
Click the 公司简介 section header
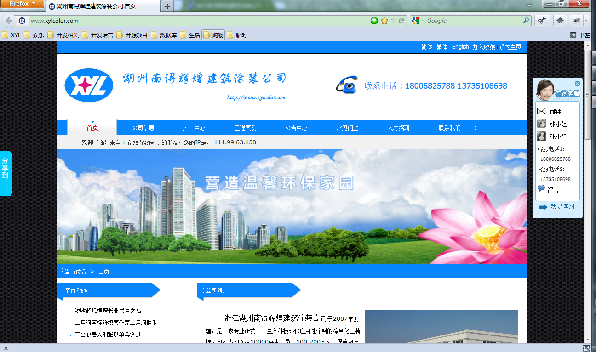[217, 290]
